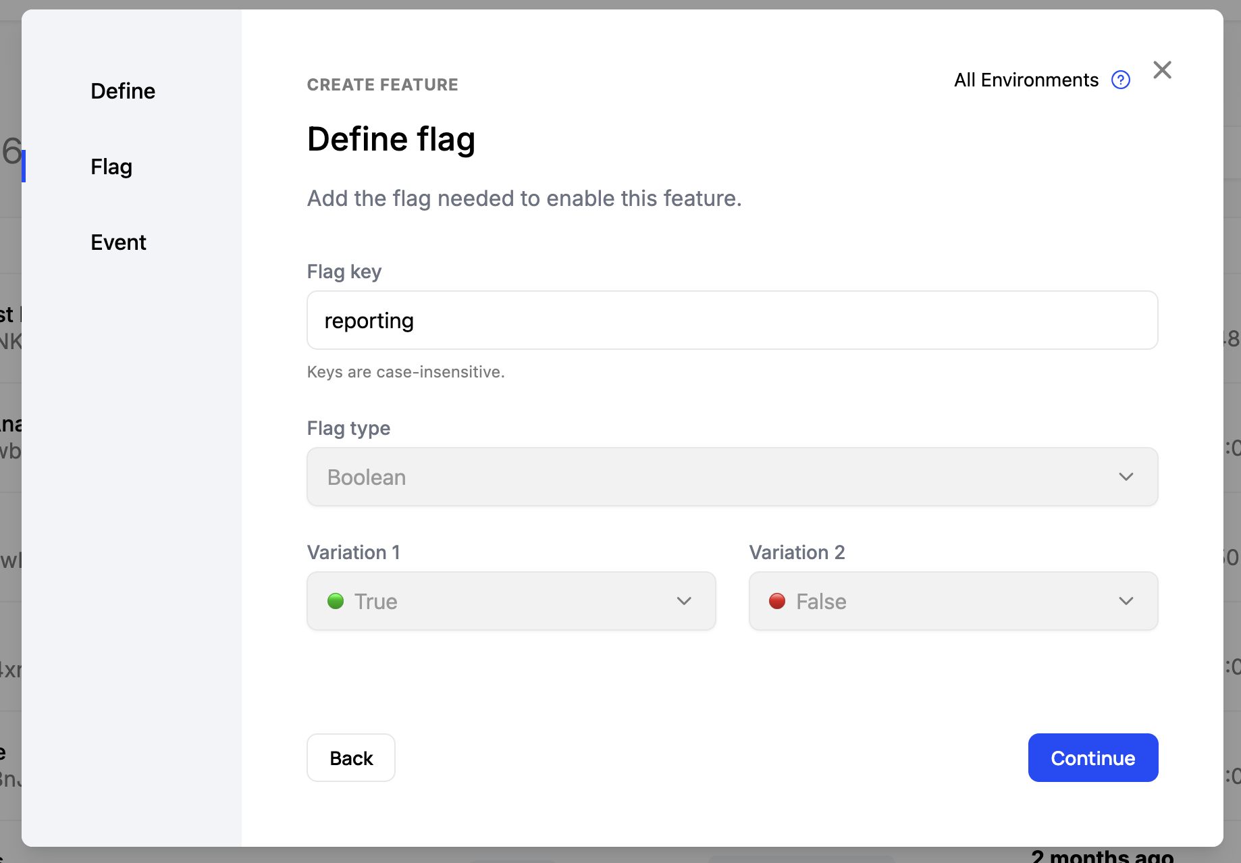1241x863 pixels.
Task: Select the reporting text in Flag key
Action: coord(369,320)
